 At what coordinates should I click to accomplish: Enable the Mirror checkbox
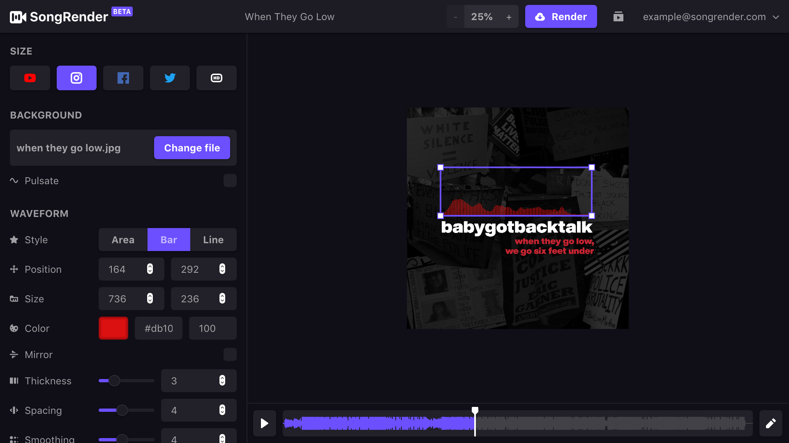point(230,354)
